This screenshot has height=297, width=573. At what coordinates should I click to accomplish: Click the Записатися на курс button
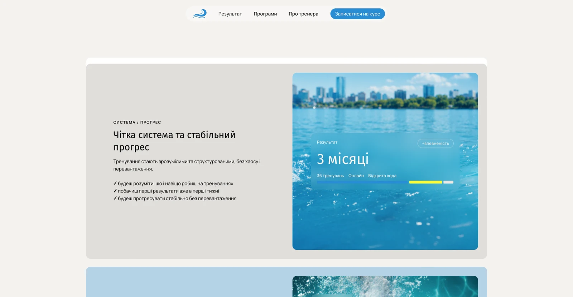(x=357, y=14)
